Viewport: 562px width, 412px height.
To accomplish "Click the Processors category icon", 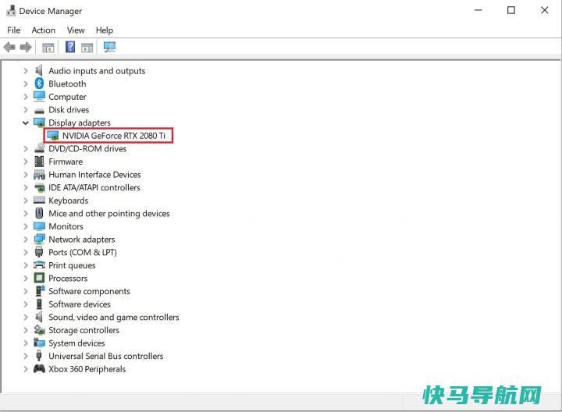I will pyautogui.click(x=39, y=278).
